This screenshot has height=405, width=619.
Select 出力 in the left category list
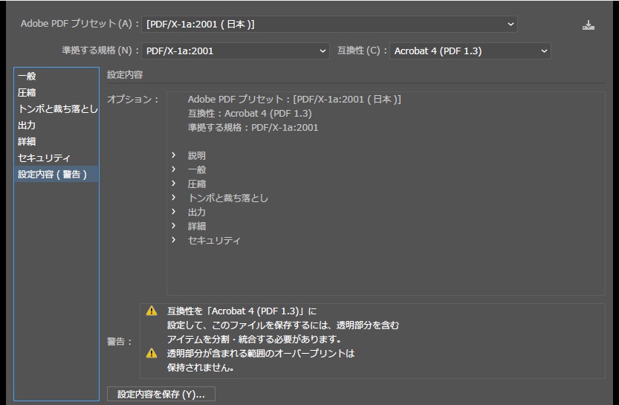click(x=56, y=125)
